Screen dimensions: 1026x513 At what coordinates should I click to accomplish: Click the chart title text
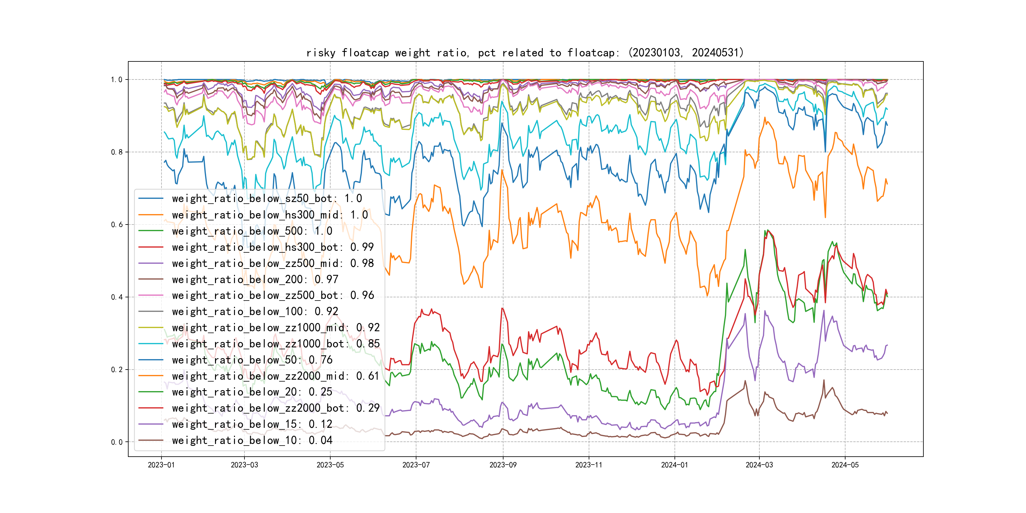524,53
